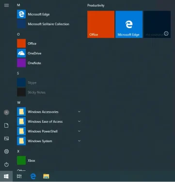Expand the Windows Accessories folder chevron
The width and height of the screenshot is (175, 182).
point(79,112)
